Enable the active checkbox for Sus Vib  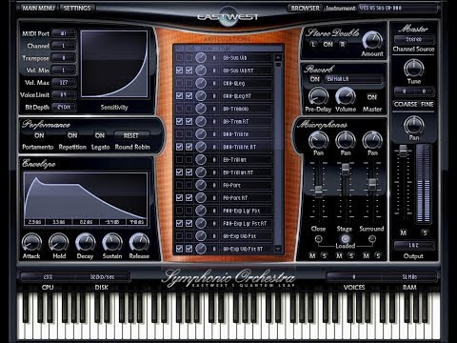pyautogui.click(x=179, y=57)
